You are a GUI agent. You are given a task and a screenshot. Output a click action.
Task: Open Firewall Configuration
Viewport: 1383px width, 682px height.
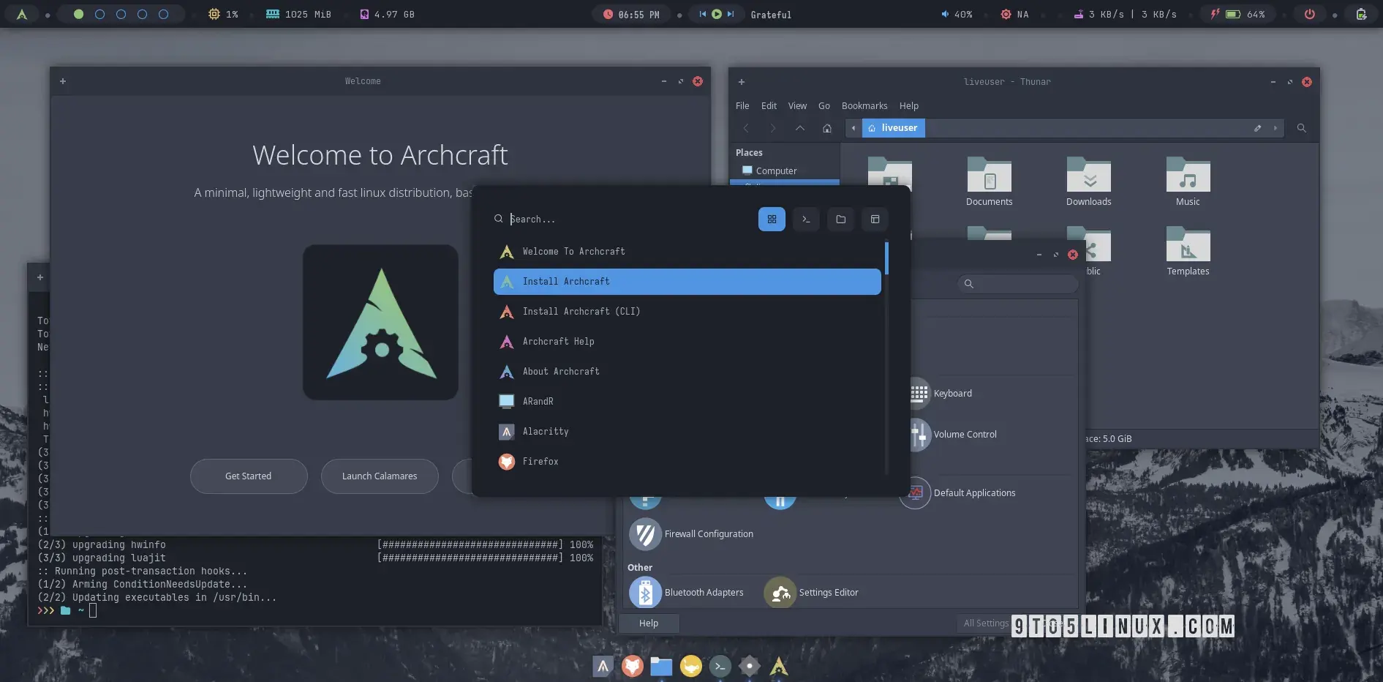[x=691, y=534]
